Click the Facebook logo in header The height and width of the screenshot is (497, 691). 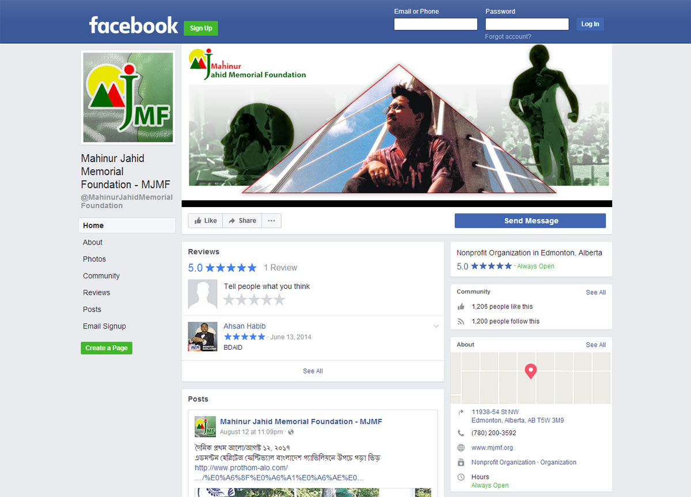133,25
